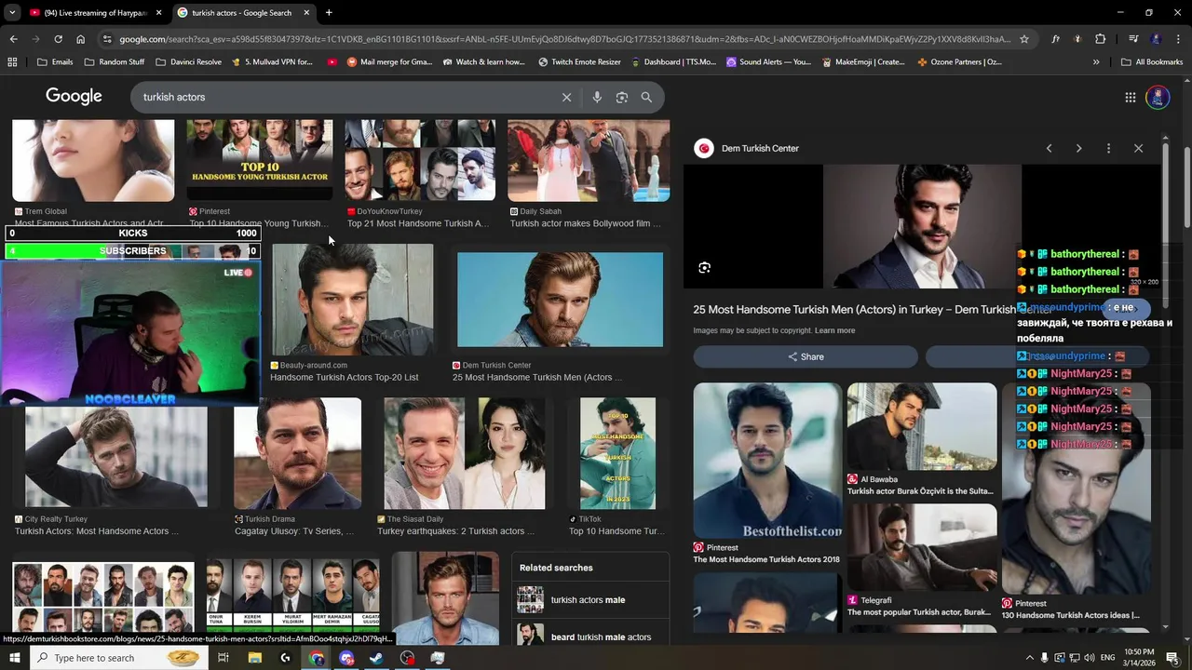Screen dimensions: 1192x670
Task: Click the turkish actors search input field
Action: pyautogui.click(x=345, y=97)
